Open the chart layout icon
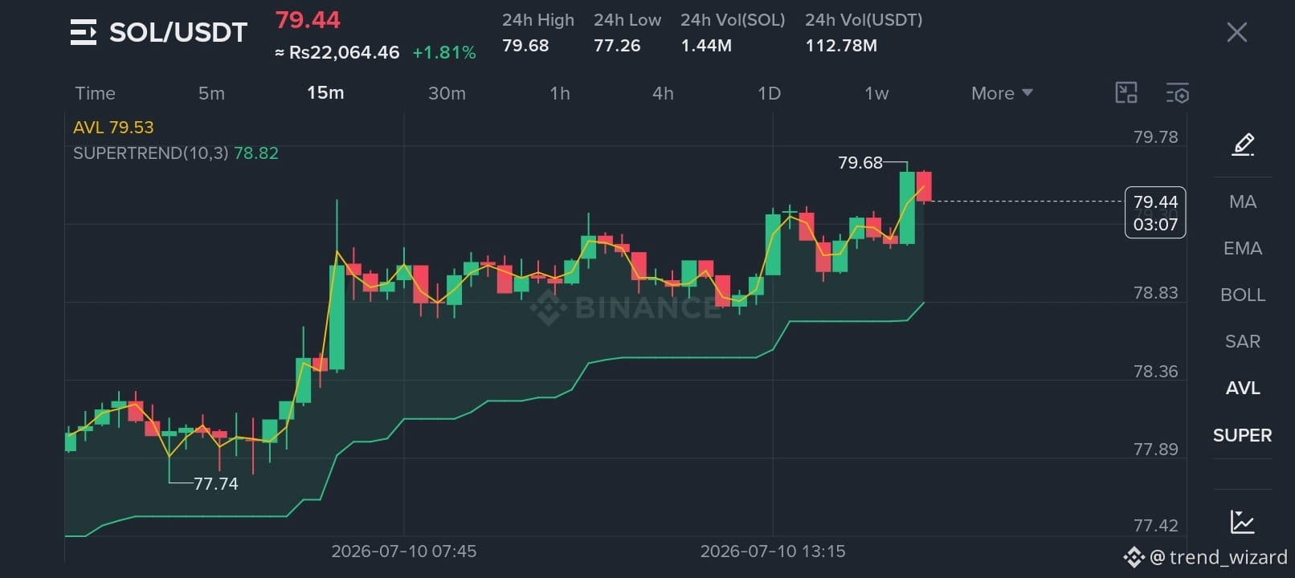Viewport: 1295px width, 578px height. (1126, 93)
